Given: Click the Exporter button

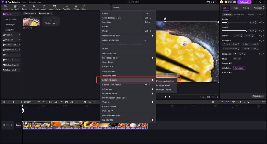Looking at the screenshot, I should coord(244,2).
